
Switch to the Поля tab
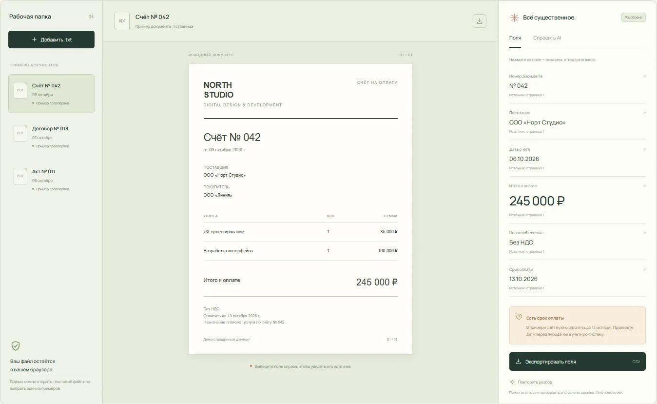tap(515, 38)
